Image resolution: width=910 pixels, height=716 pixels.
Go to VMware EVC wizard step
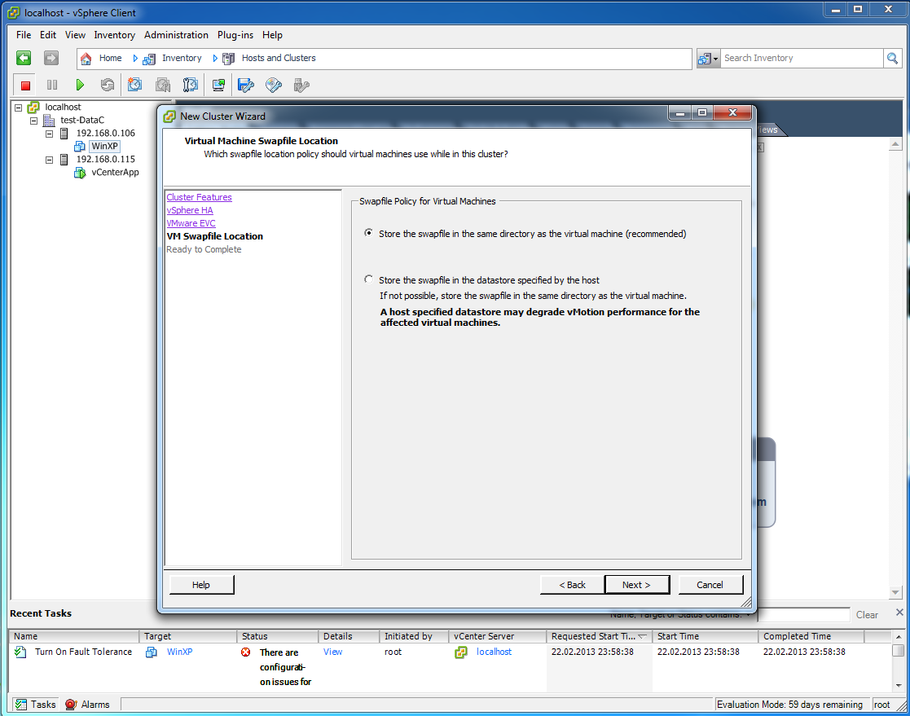[x=191, y=223]
